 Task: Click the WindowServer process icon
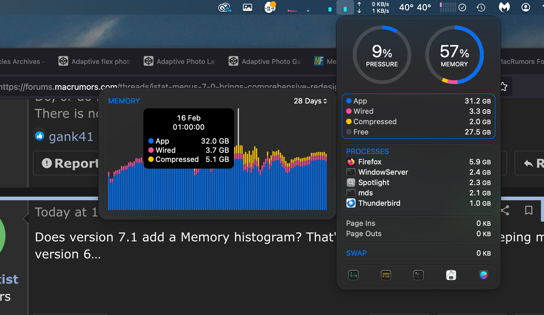(351, 172)
